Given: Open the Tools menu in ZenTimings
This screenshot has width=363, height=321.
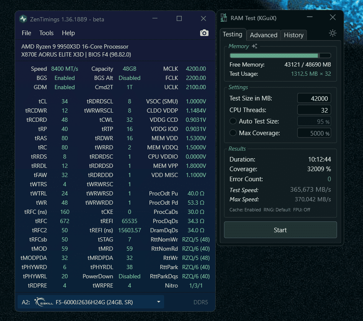Looking at the screenshot, I should [x=46, y=33].
